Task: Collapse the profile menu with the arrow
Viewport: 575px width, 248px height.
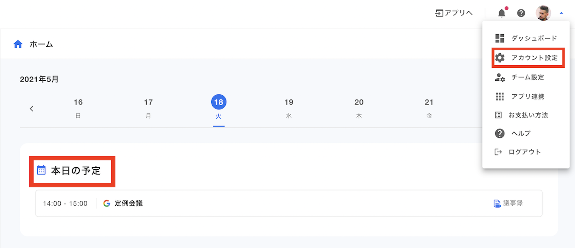Action: [561, 13]
